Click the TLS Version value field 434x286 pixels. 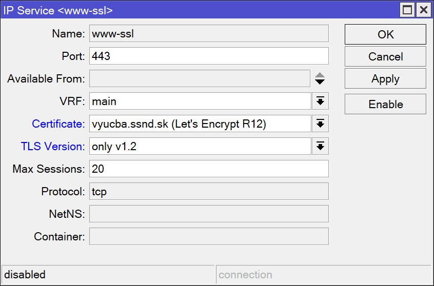point(200,146)
